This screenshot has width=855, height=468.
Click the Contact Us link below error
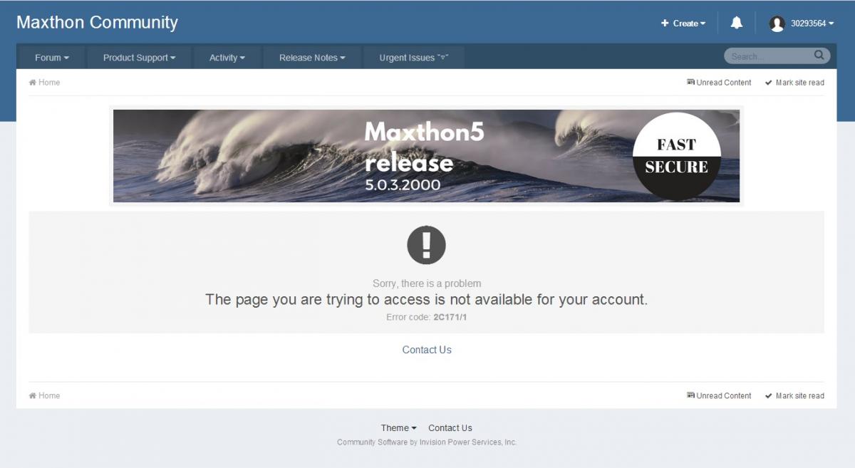pos(427,350)
